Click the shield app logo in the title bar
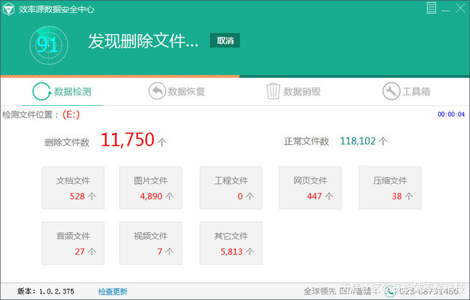470x300 pixels. [x=8, y=9]
